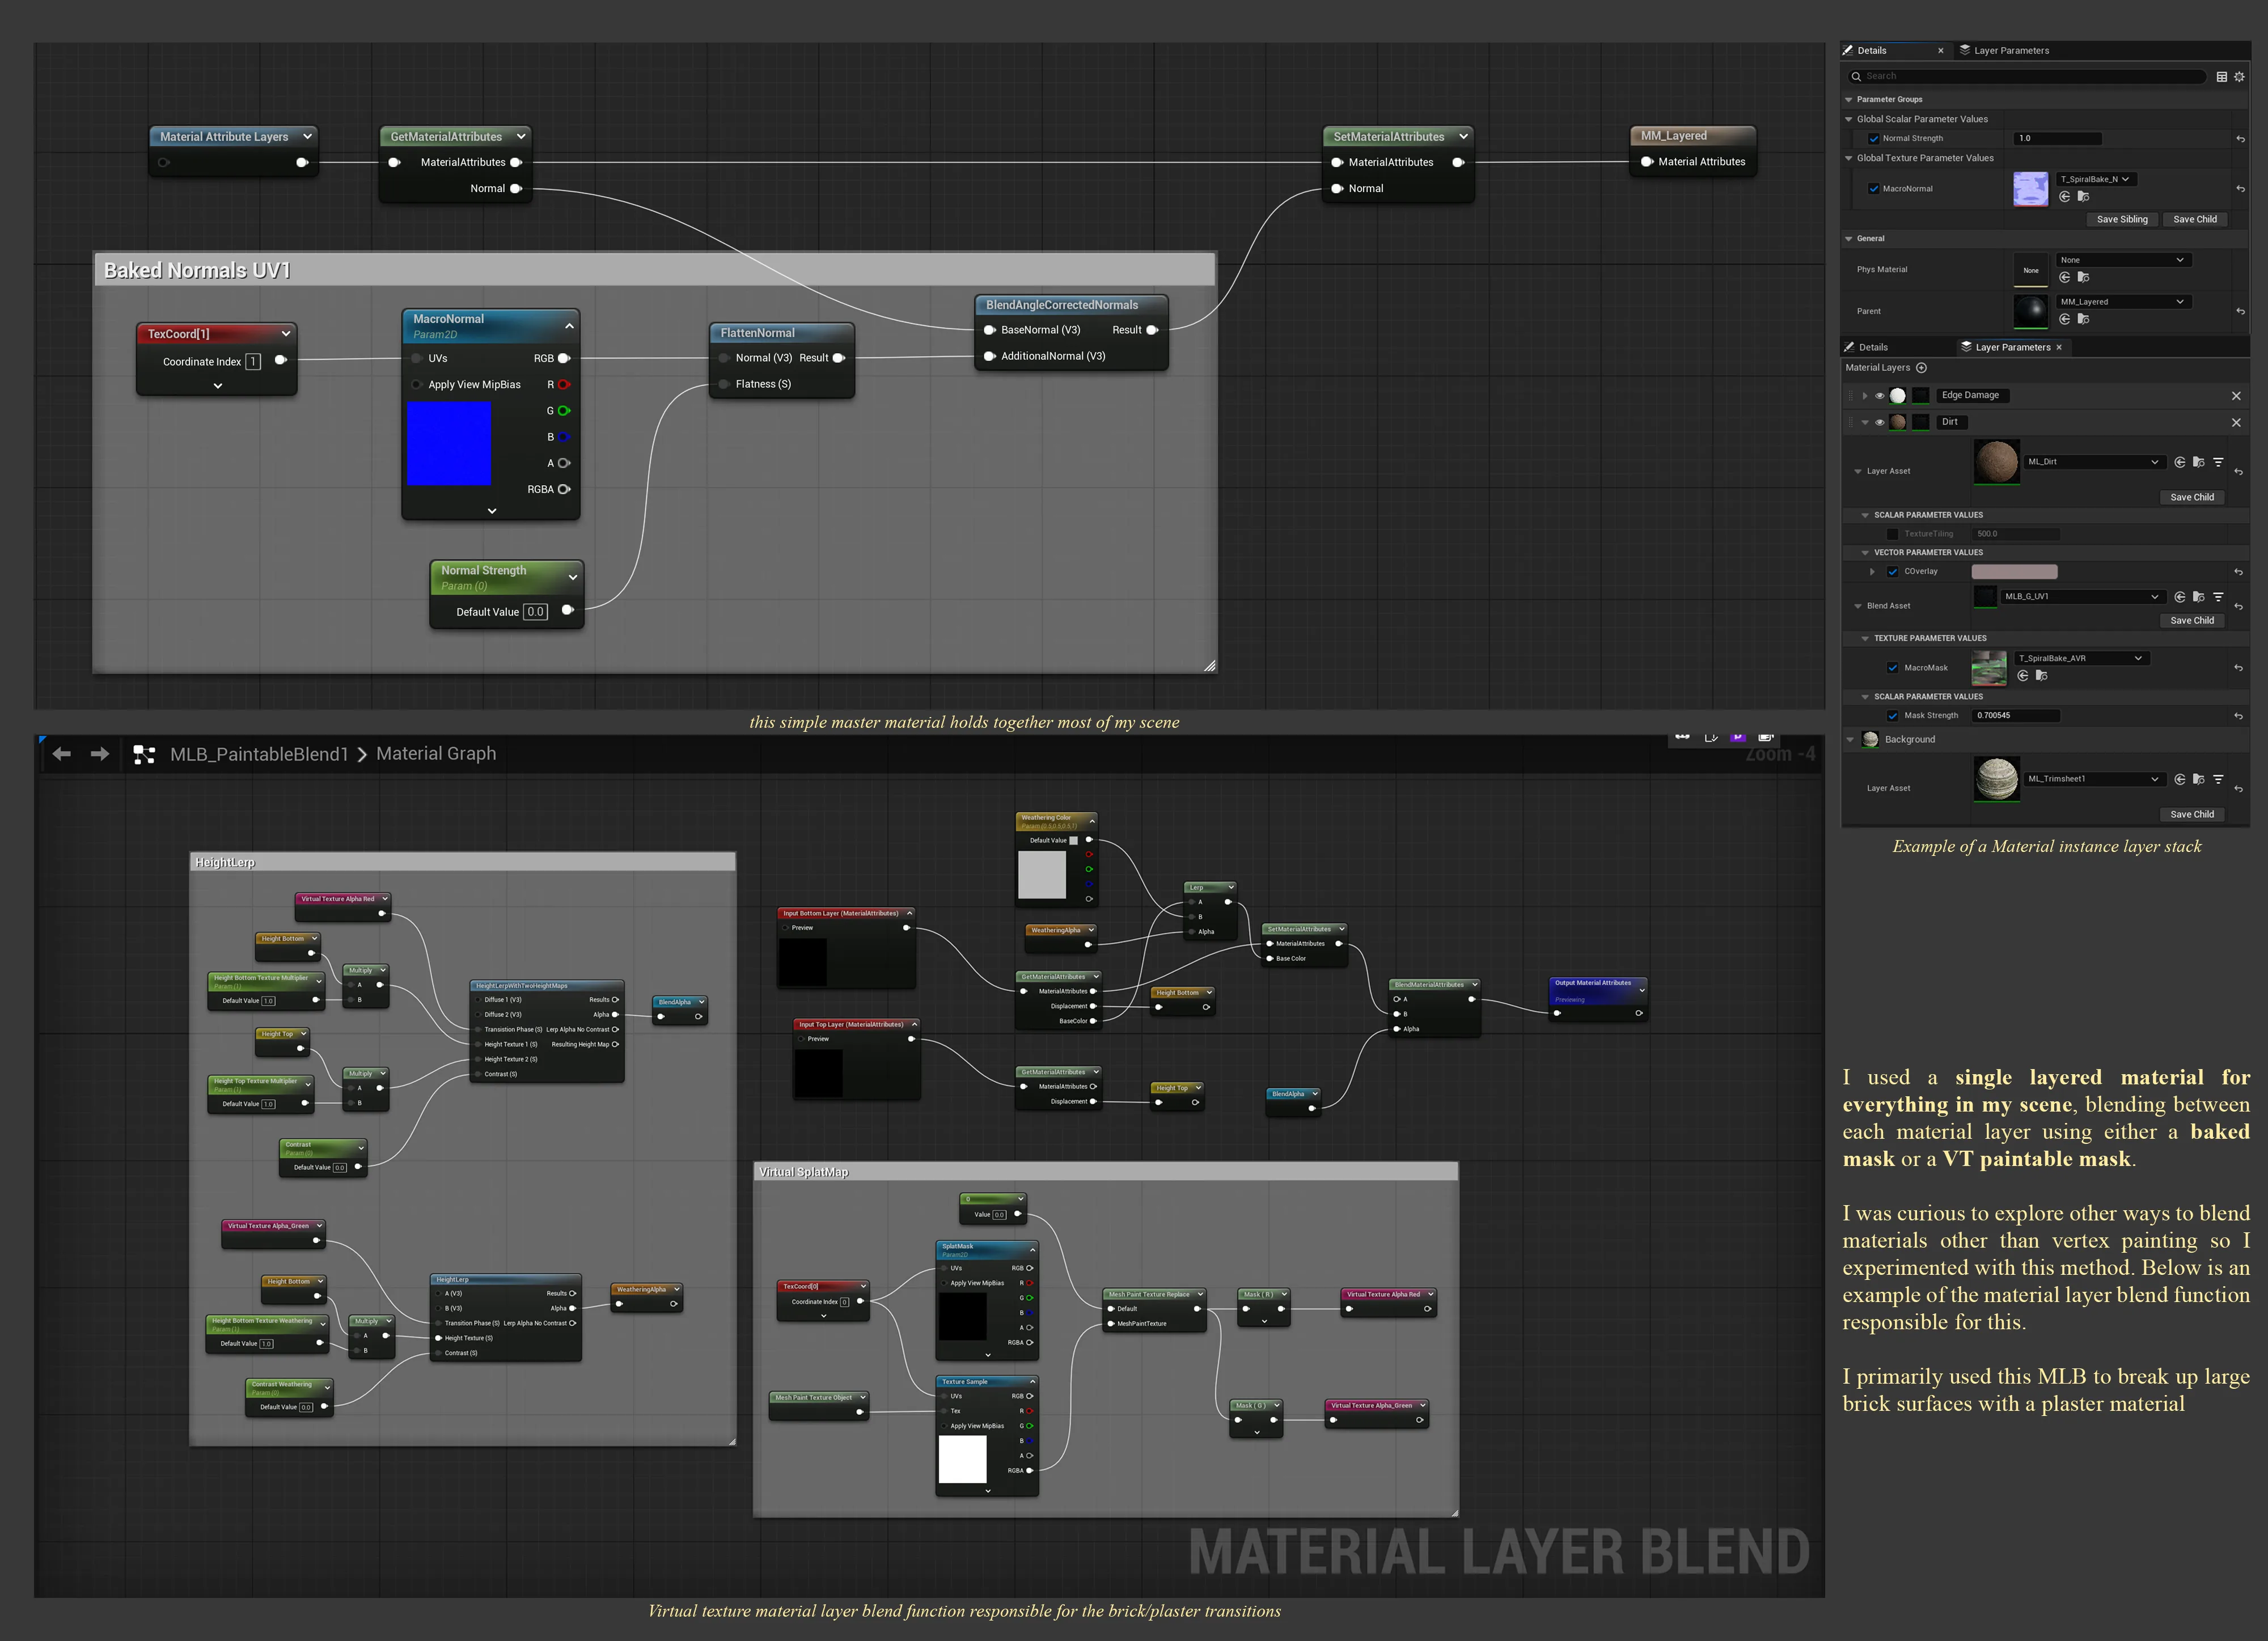Switch details panel to property matrix view

pos(2222,77)
